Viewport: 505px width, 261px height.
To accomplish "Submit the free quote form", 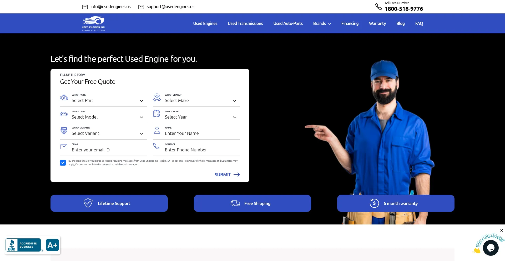I will (227, 175).
